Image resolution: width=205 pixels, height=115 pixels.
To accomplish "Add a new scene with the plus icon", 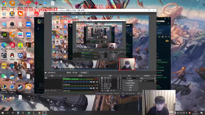I will pos(46,90).
